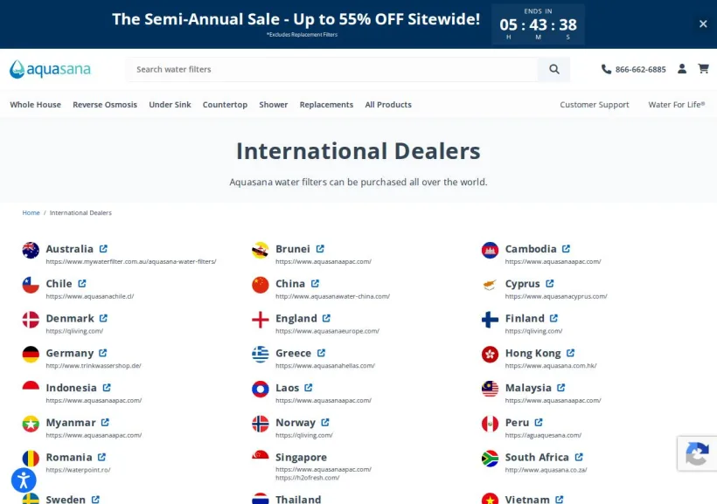Click the reCAPTCHA badge
717x504 pixels.
click(x=697, y=453)
